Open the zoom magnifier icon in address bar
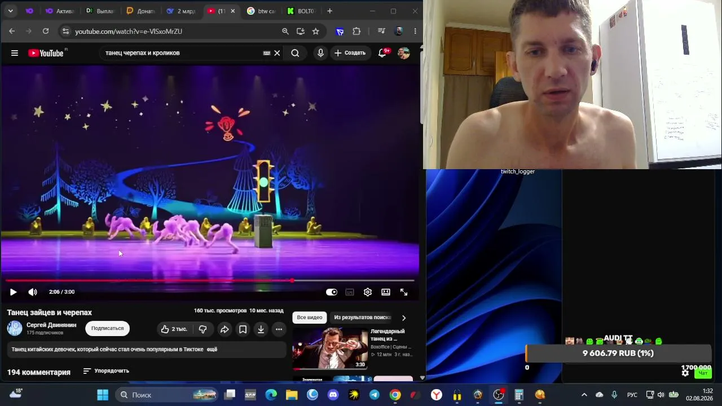 point(285,32)
